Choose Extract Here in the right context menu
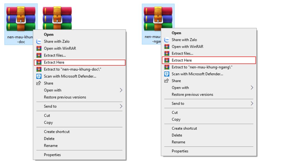286x161 pixels. pyautogui.click(x=182, y=60)
